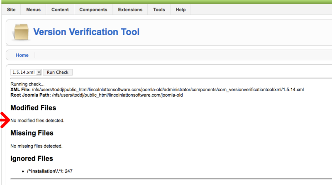Click the package box icon
This screenshot has height=185, width=332.
[x=21, y=32]
